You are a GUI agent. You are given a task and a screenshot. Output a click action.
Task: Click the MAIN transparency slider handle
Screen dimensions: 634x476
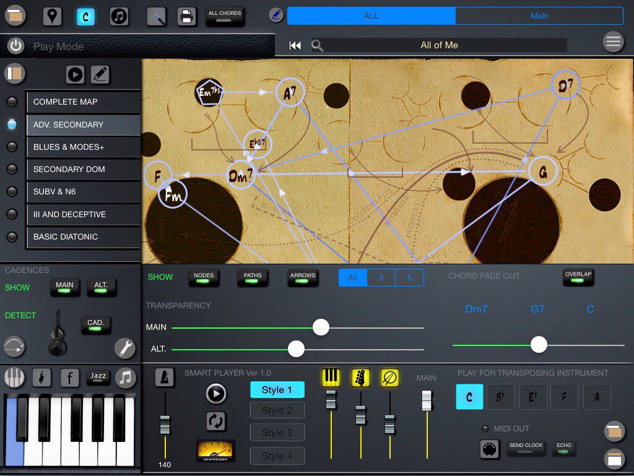click(321, 327)
